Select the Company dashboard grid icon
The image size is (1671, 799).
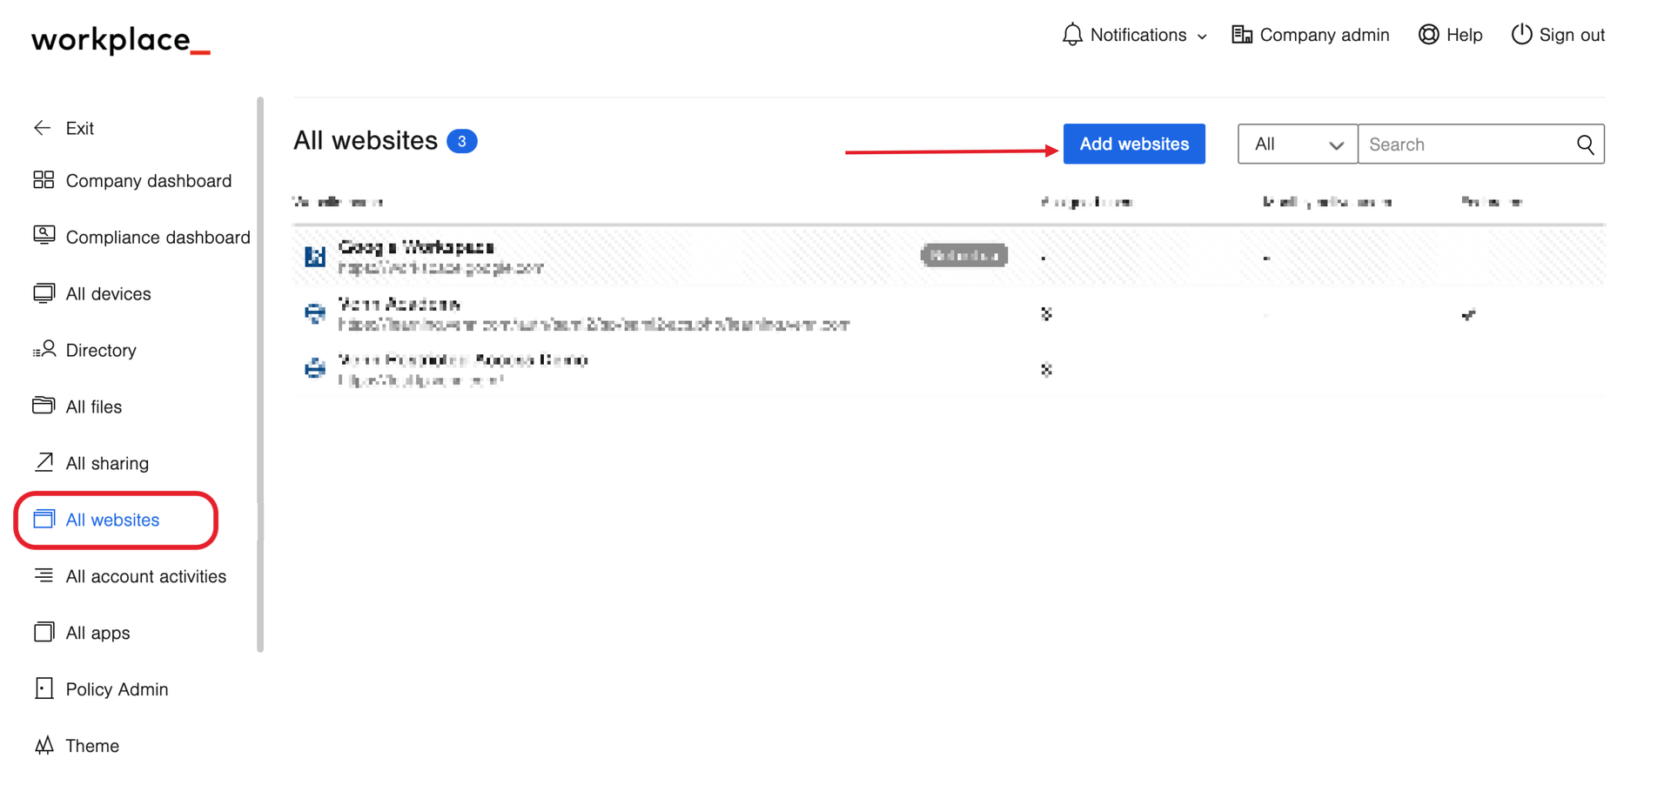44,180
